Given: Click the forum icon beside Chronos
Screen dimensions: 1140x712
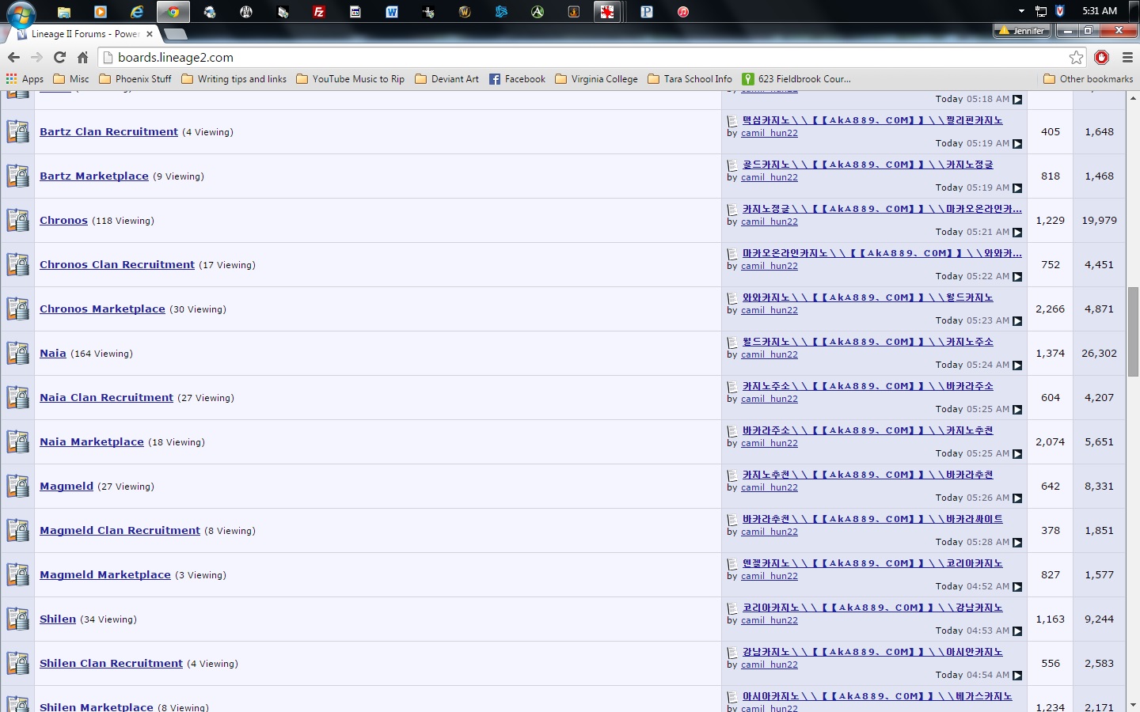Looking at the screenshot, I should (x=17, y=220).
